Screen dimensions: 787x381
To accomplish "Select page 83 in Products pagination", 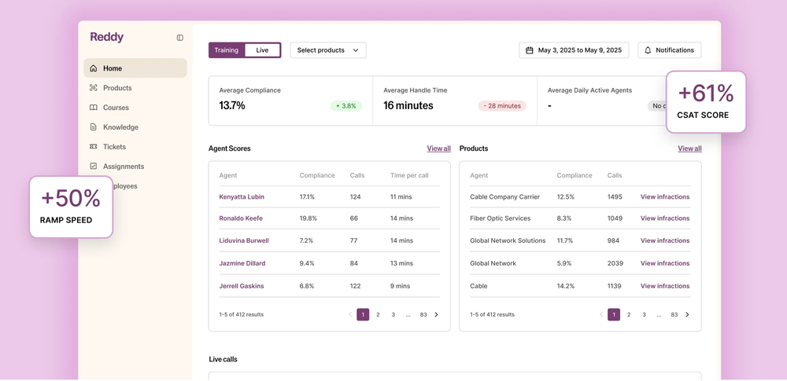I will tap(674, 315).
